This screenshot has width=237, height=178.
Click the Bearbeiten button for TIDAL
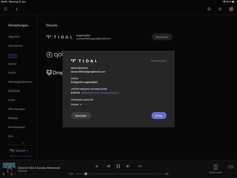click(162, 37)
